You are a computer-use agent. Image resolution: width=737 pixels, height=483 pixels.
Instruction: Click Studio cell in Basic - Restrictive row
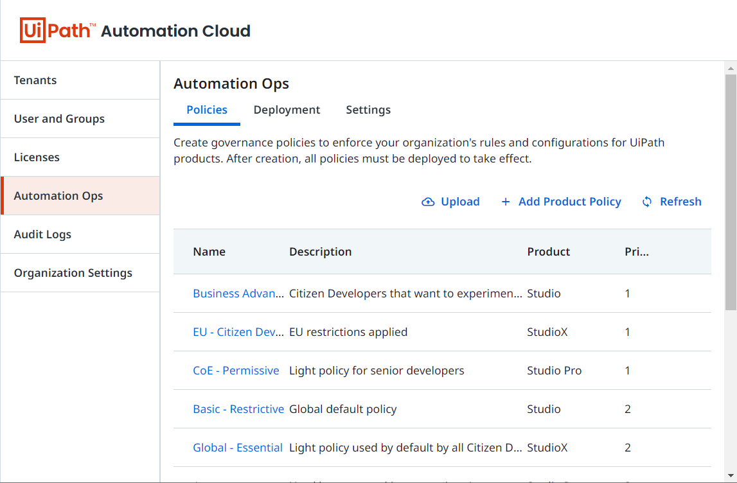coord(544,408)
